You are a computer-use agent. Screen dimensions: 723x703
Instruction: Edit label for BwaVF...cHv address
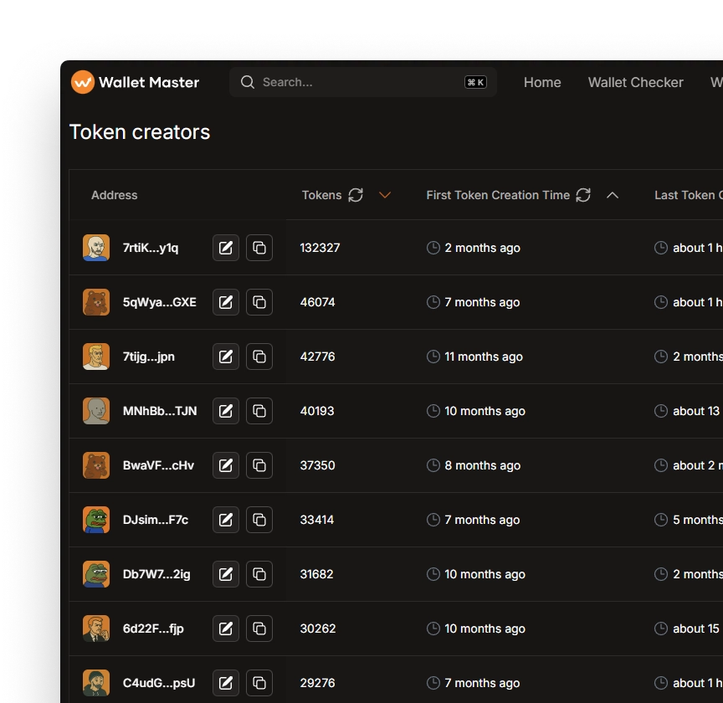(x=226, y=465)
